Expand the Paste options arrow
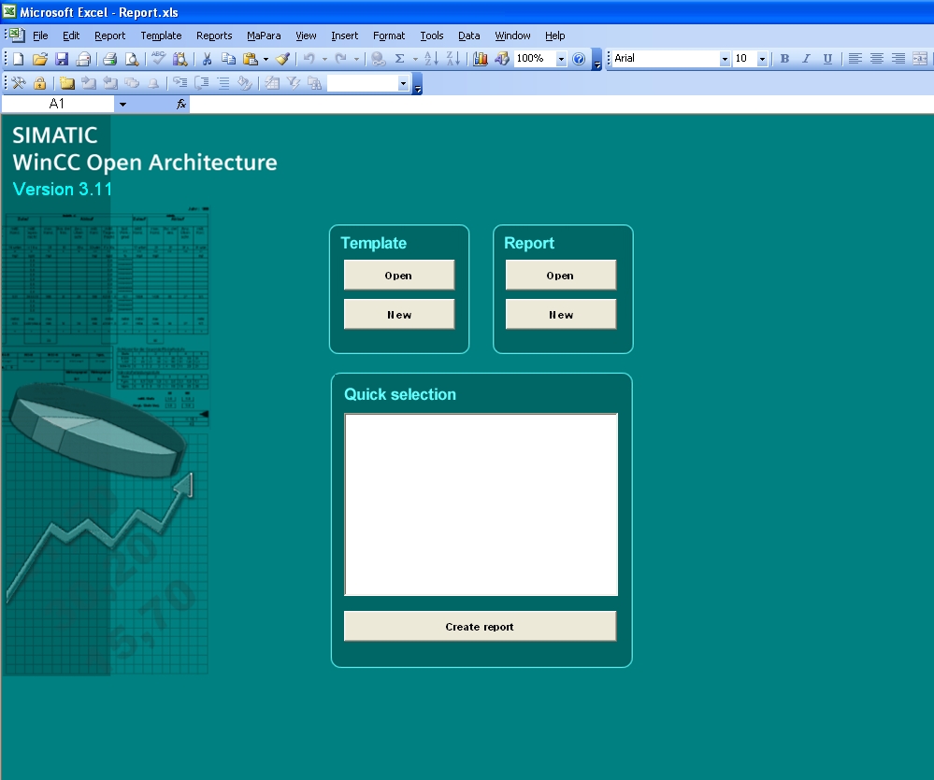Screen dimensions: 934x780 [x=266, y=58]
